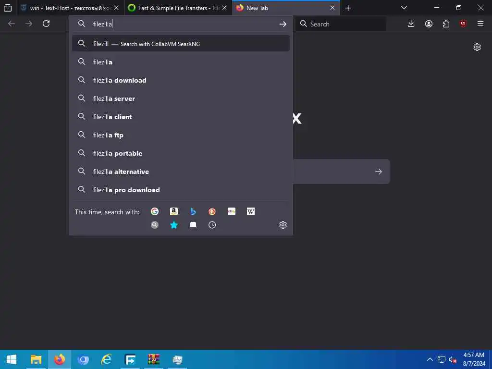Open the taskbar network icon
The height and width of the screenshot is (369, 492).
442,359
